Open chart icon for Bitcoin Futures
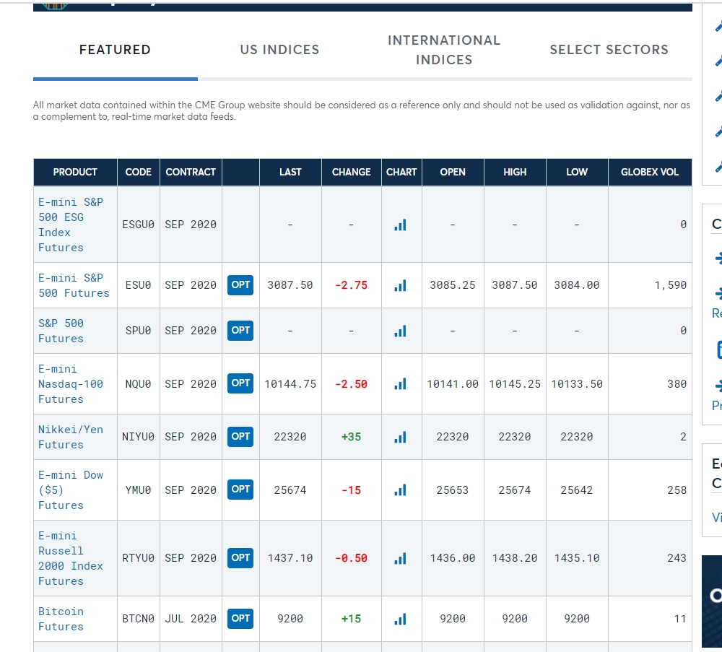 400,619
